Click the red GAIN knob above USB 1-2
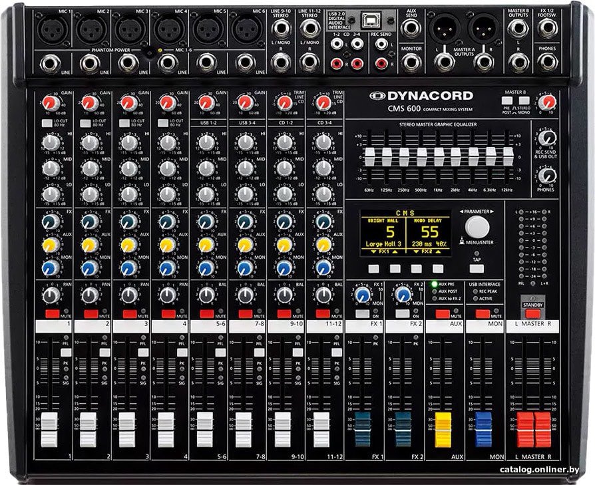595x485 pixels. point(206,102)
